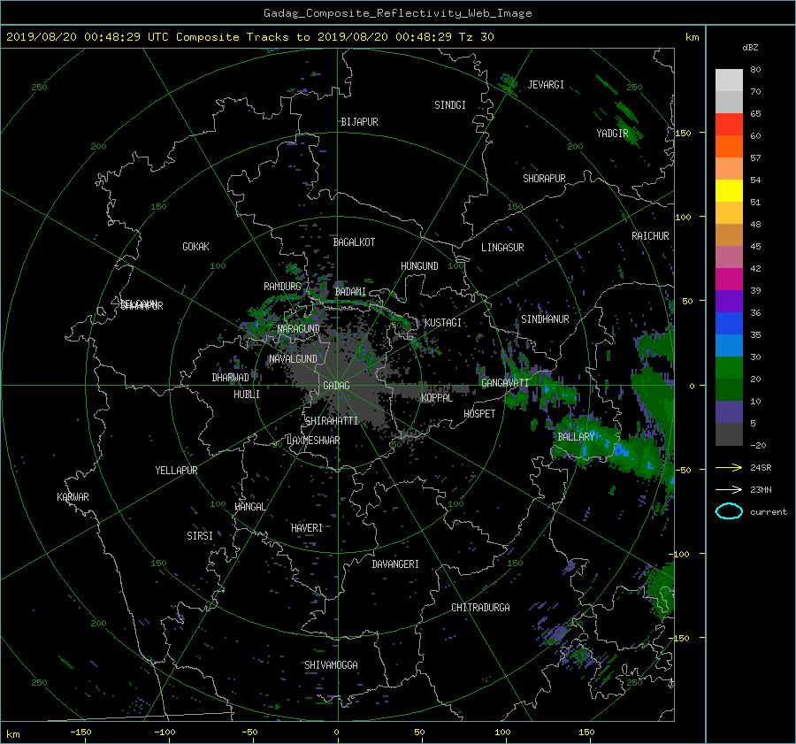The width and height of the screenshot is (796, 744).
Task: Select the BADAMI label
Action: point(350,292)
